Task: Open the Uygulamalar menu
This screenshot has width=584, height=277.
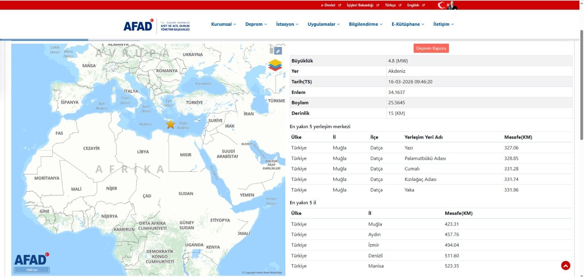Action: point(323,24)
